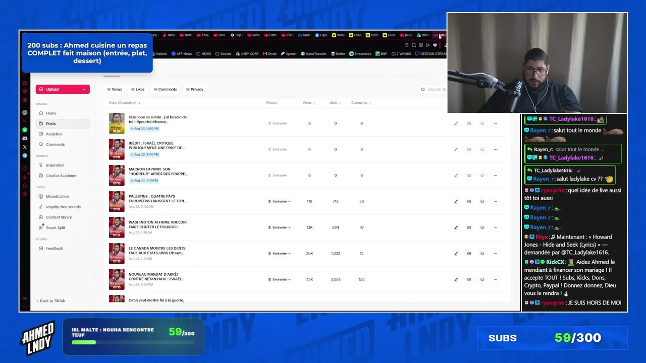This screenshot has height=363, width=646.
Task: Open the LNDY CORP bookmark
Action: 247,54
